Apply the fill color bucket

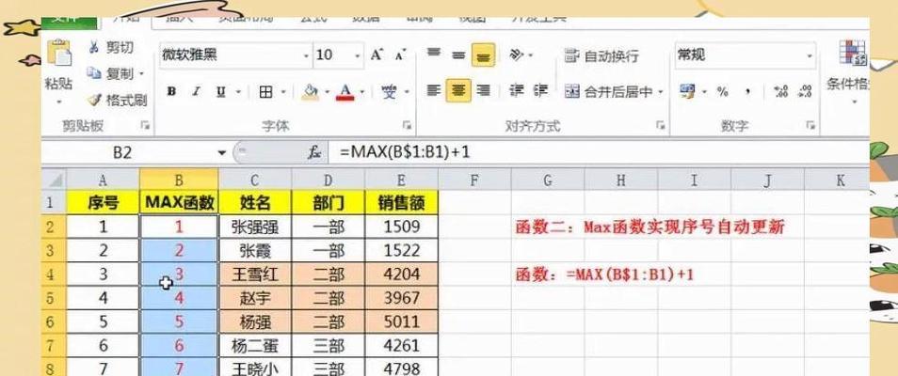311,91
